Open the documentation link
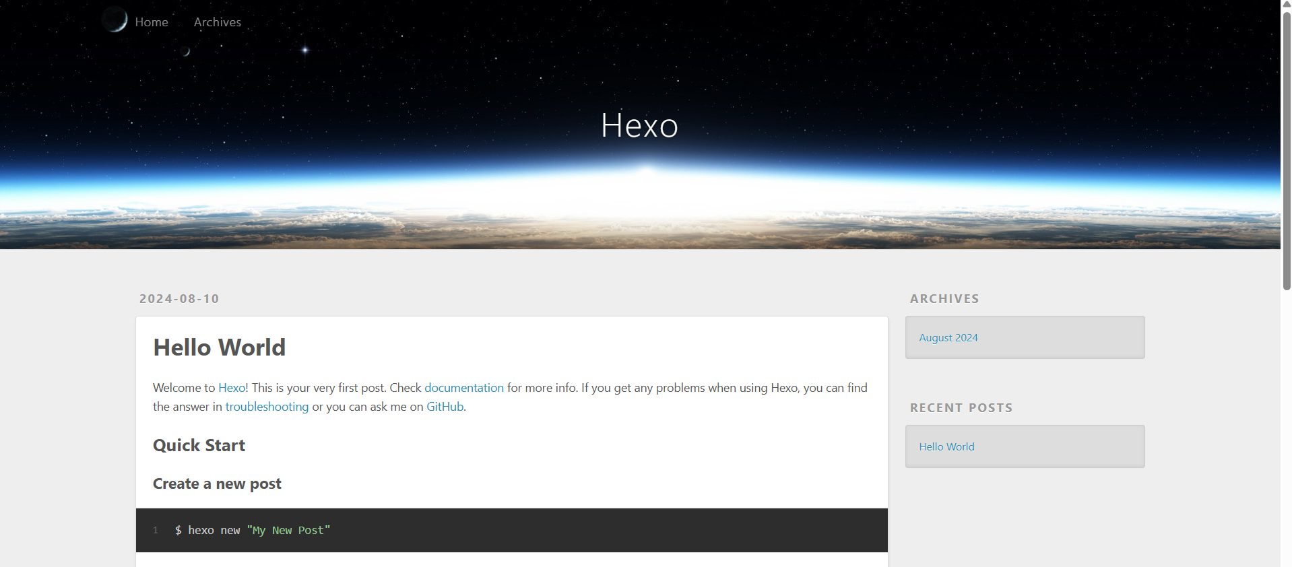The height and width of the screenshot is (567, 1292). pyautogui.click(x=463, y=388)
